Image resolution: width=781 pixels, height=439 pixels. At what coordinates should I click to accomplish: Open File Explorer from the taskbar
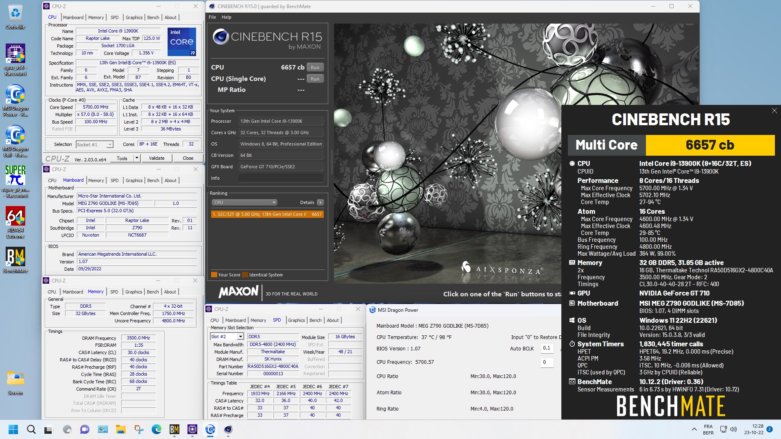(120, 429)
